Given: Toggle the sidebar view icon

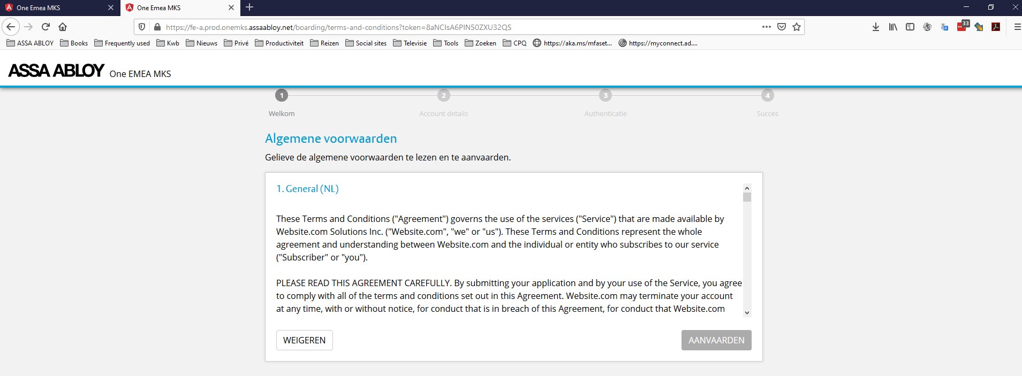Looking at the screenshot, I should (x=910, y=27).
